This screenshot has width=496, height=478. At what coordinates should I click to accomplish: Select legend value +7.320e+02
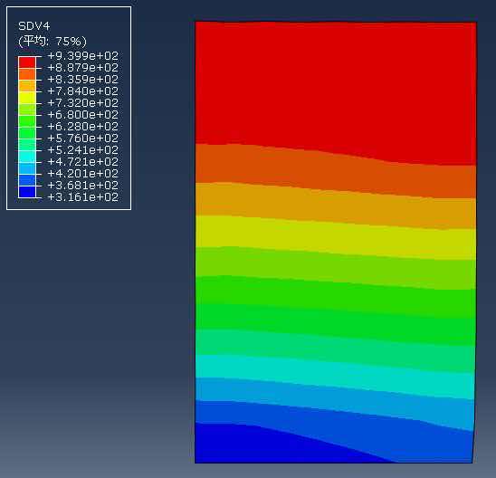[x=83, y=103]
